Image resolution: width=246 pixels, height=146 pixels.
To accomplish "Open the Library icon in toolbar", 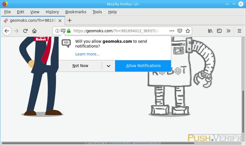I will [x=210, y=31].
